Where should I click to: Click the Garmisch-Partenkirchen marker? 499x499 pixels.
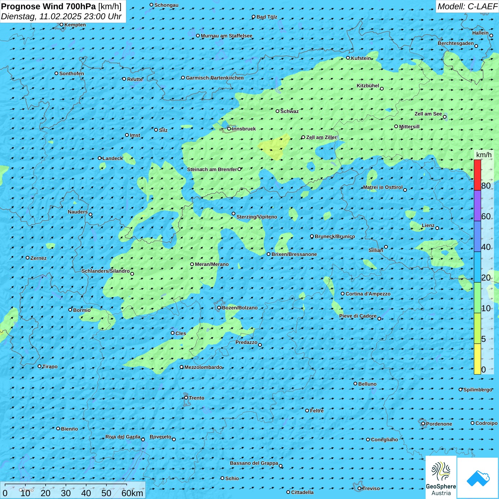(183, 77)
